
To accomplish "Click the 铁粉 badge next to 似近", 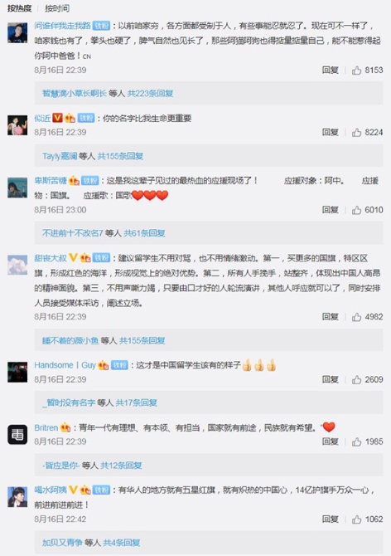I will point(86,118).
